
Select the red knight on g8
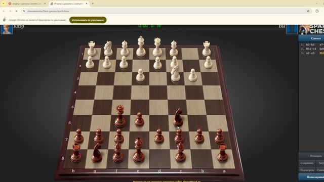(x=97, y=152)
